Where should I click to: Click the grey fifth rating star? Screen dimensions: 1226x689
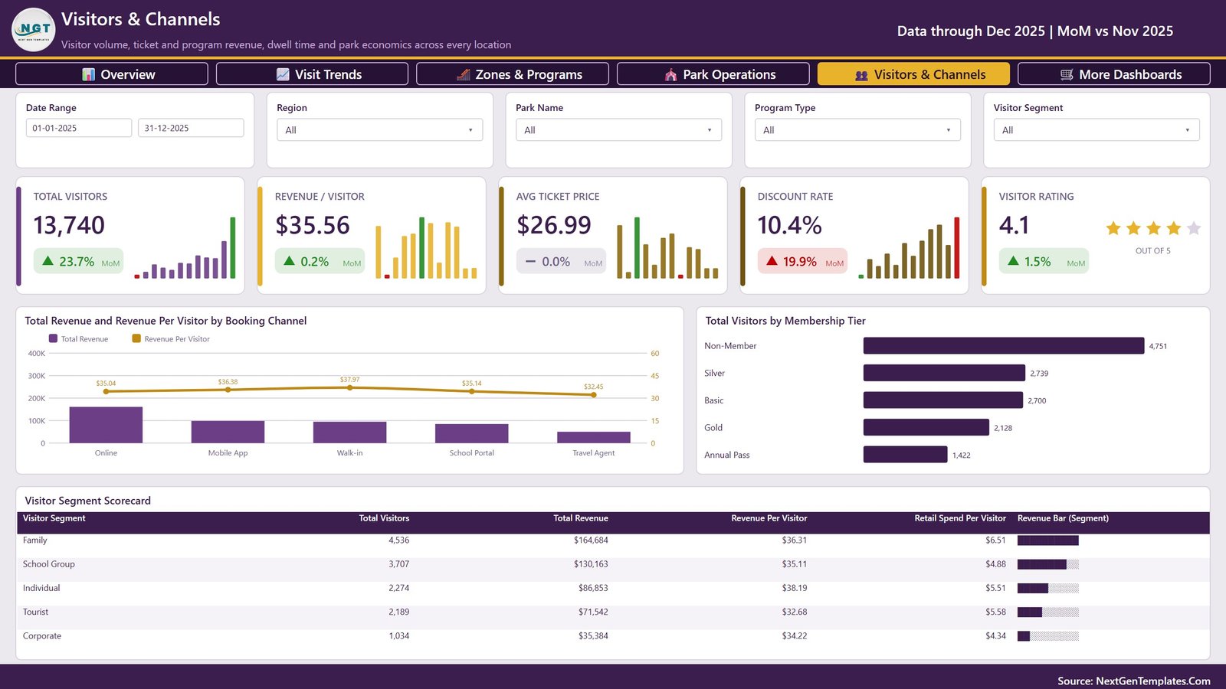1194,228
